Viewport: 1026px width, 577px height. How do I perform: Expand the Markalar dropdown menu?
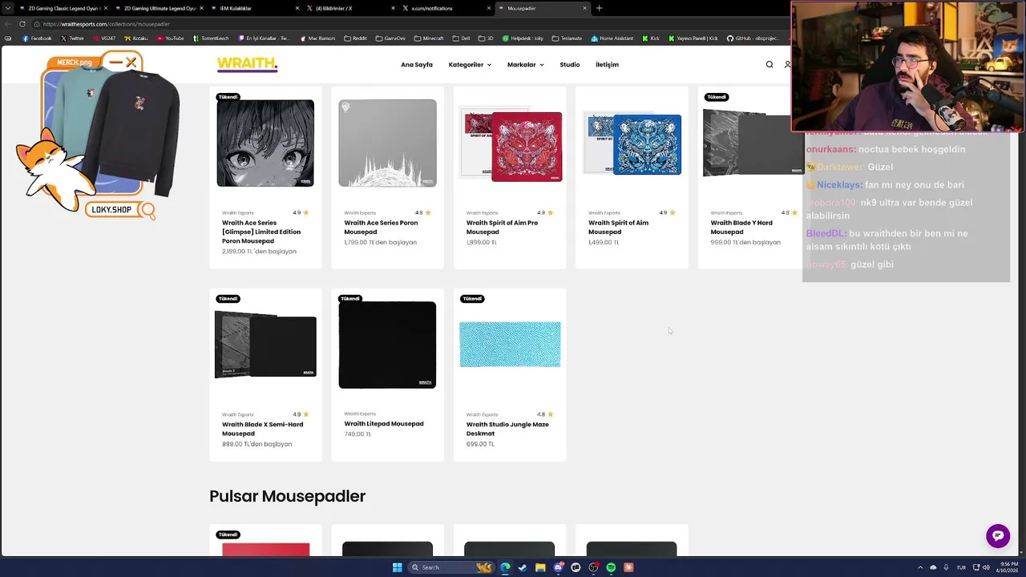tap(525, 64)
